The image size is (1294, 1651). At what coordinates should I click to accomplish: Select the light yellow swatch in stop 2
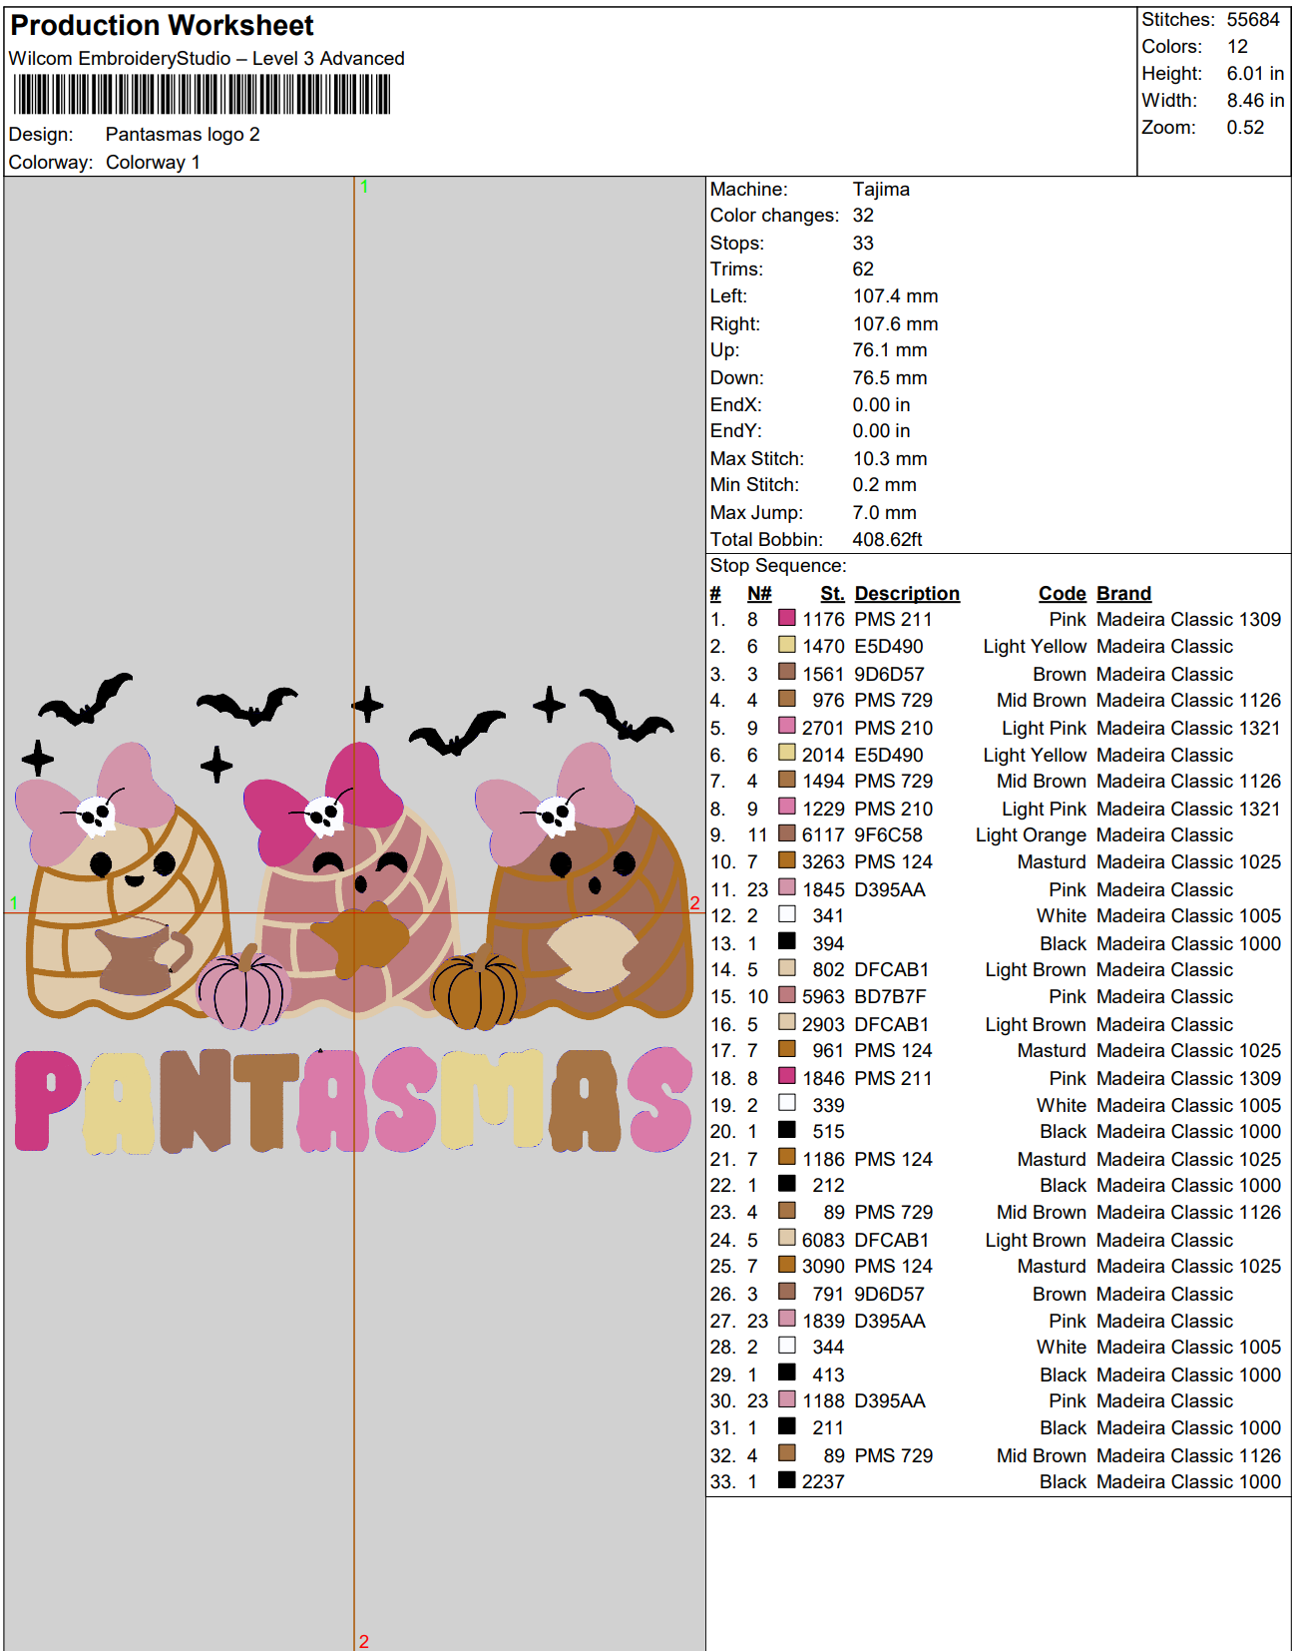pyautogui.click(x=787, y=646)
